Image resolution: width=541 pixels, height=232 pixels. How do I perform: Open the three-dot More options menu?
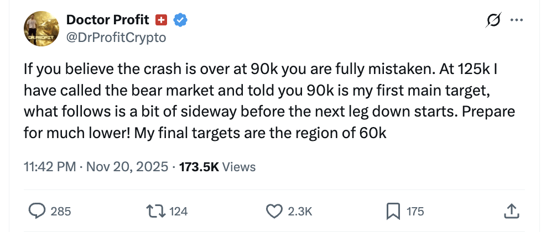(516, 21)
